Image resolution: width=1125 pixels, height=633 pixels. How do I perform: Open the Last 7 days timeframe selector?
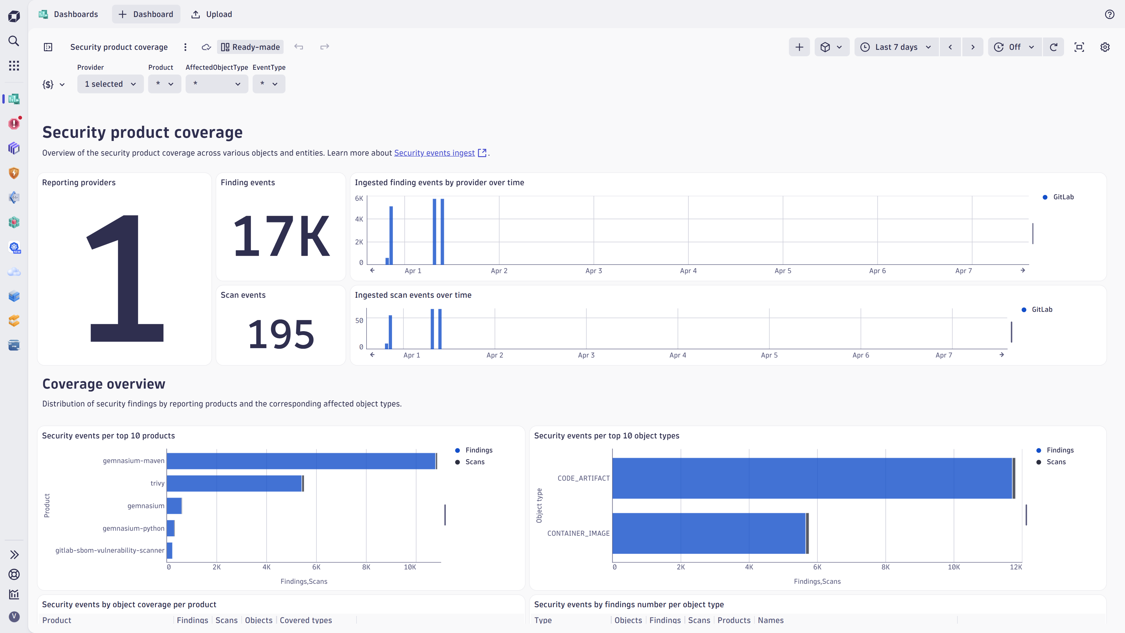pyautogui.click(x=896, y=47)
